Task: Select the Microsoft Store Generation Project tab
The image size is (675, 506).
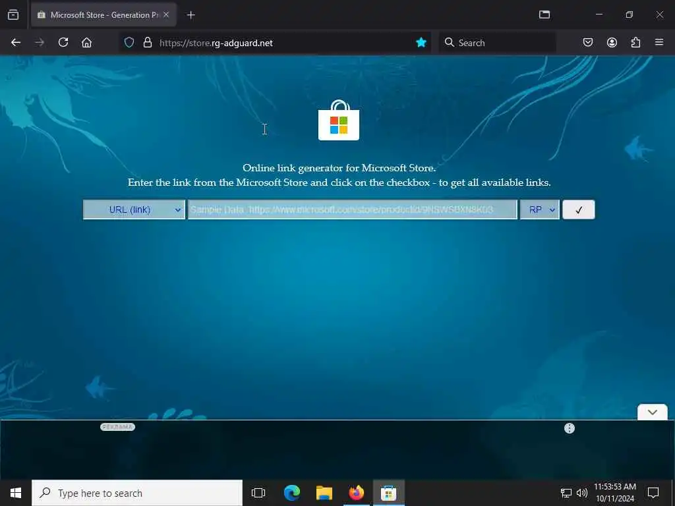Action: pos(103,14)
